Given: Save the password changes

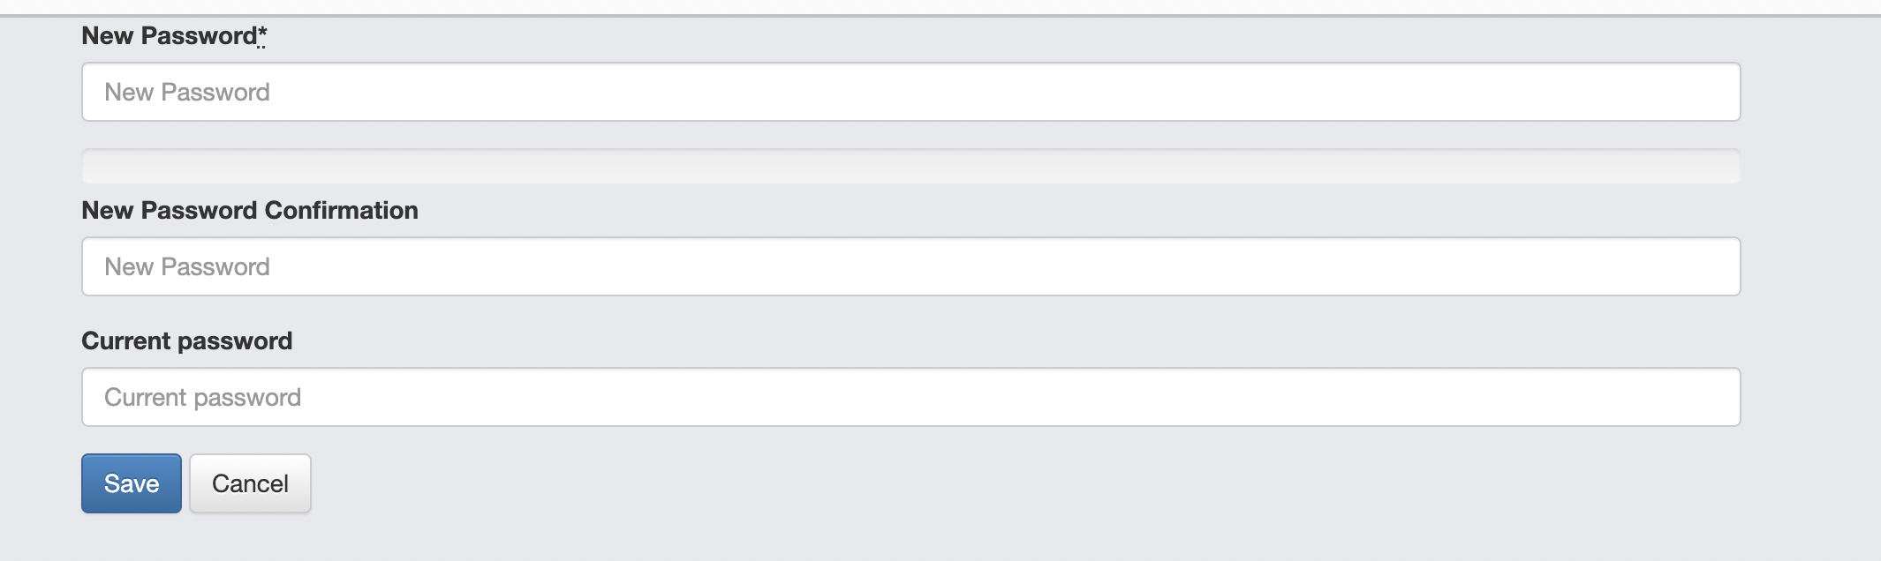Looking at the screenshot, I should [x=131, y=483].
